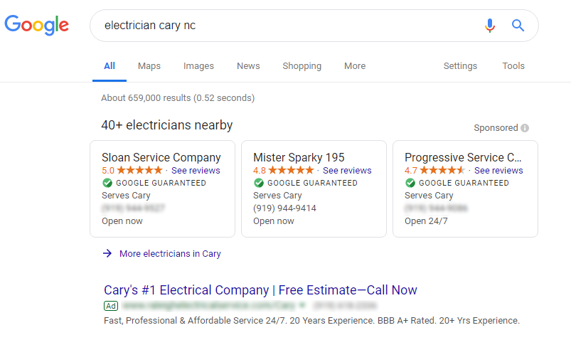The width and height of the screenshot is (571, 340).
Task: Click the Sponsored info icon
Action: coord(525,128)
